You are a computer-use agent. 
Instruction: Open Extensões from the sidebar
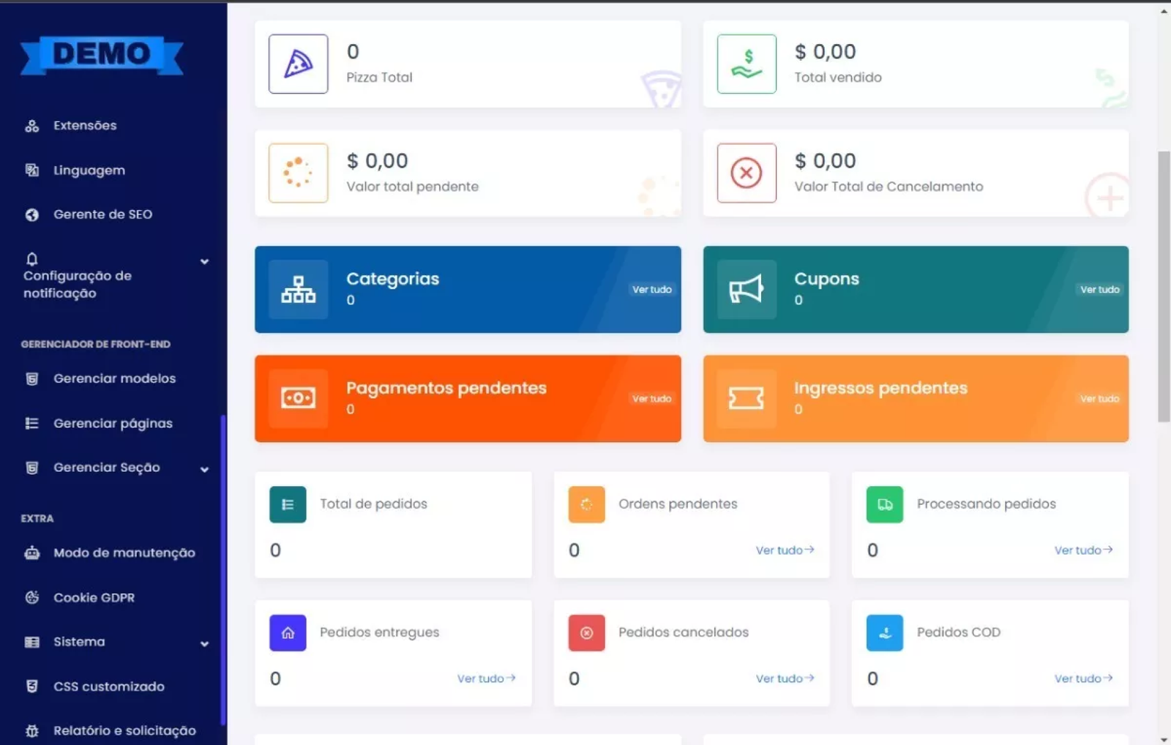(x=84, y=126)
